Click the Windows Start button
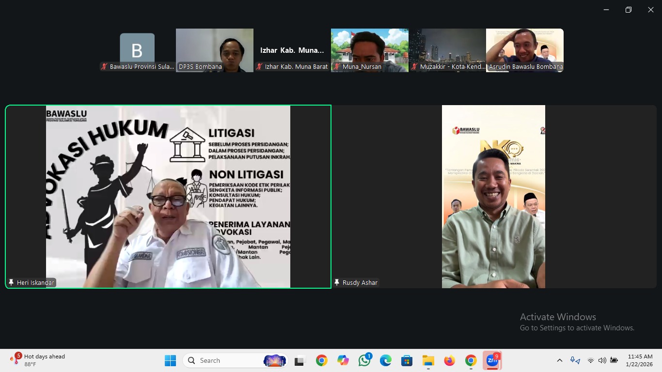Screen dimensions: 662x372 pos(170,360)
